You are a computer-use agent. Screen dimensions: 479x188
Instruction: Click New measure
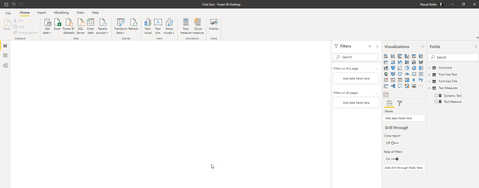pyautogui.click(x=186, y=26)
